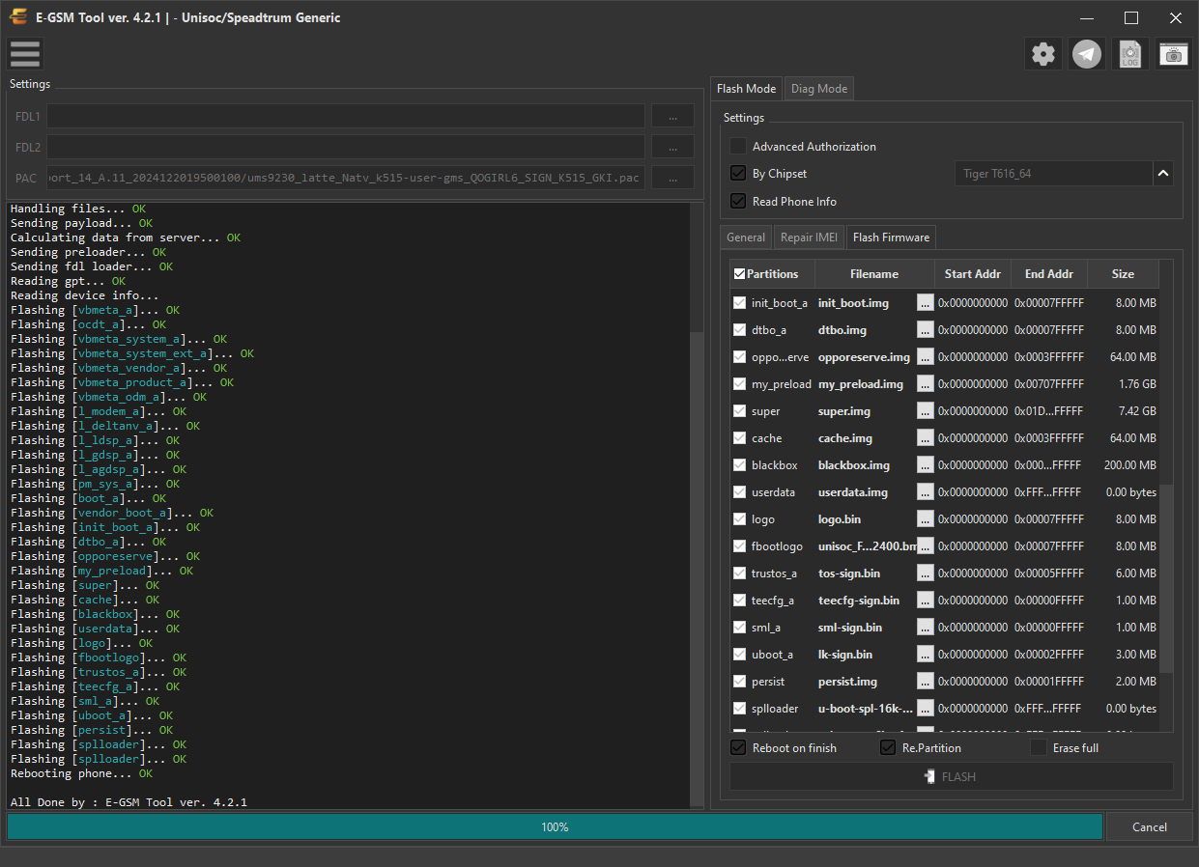Sort by Size column header

[1123, 274]
